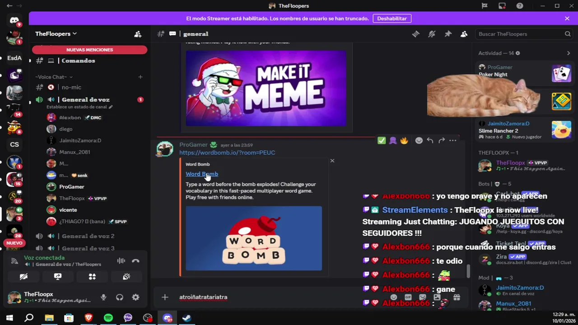Mute microphone in user panel

[x=103, y=297]
